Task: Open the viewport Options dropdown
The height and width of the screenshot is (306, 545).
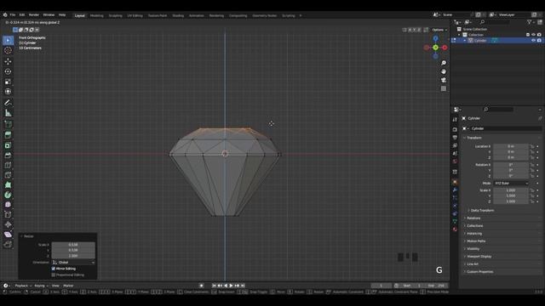Action: coord(439,30)
